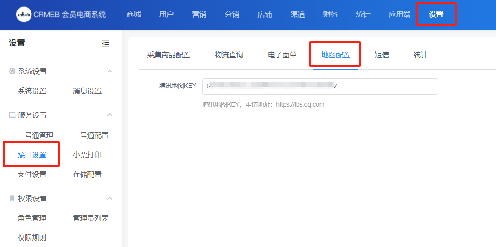Open 角色管理 under 权限设置
The height and width of the screenshot is (247, 496).
point(32,218)
